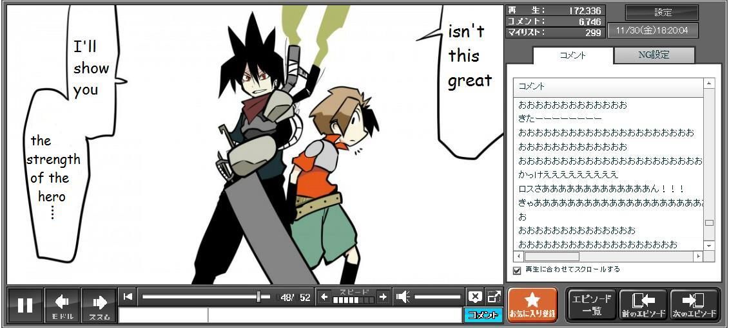Uncheck scroll-with-playback checkbox

(x=517, y=270)
